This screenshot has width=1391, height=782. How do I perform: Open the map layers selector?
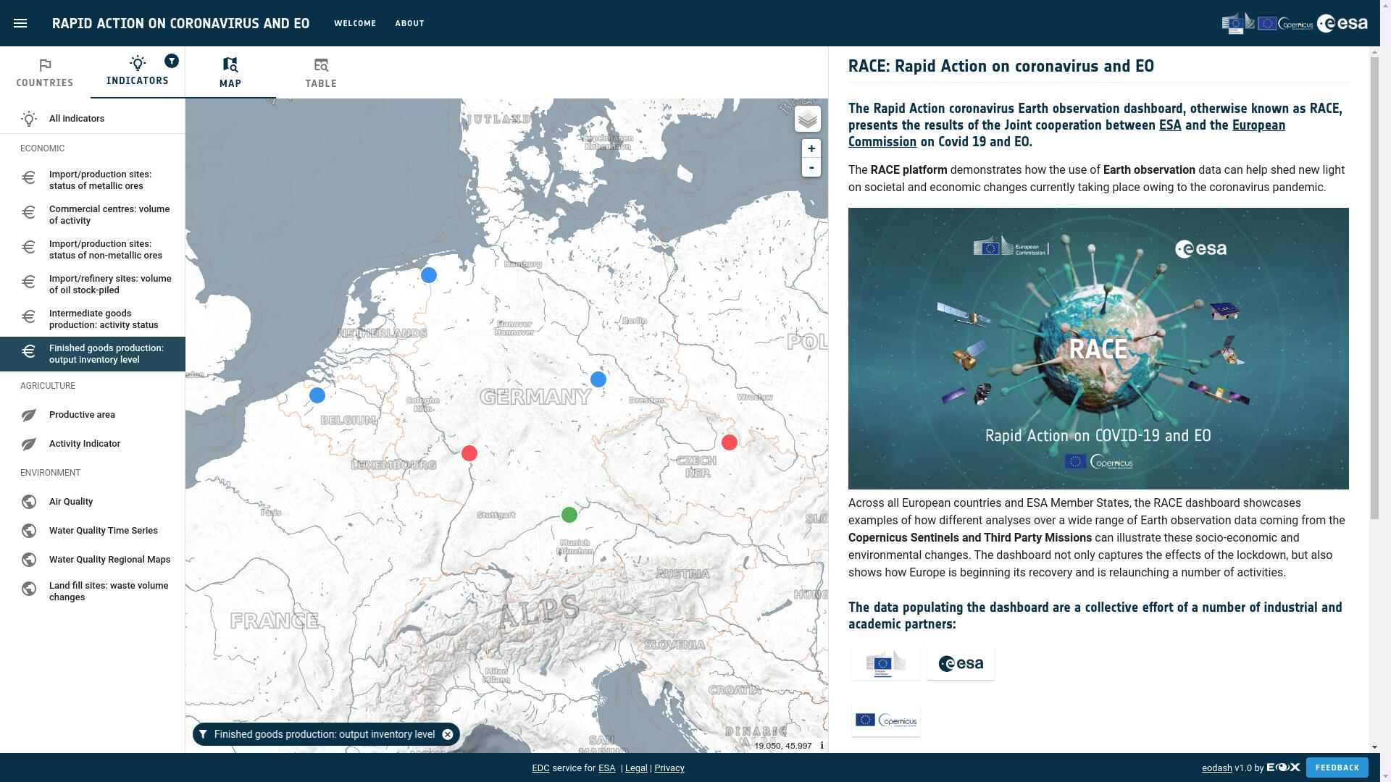point(808,119)
